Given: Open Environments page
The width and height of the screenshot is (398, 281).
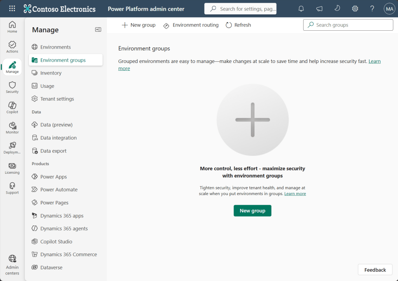Looking at the screenshot, I should coord(66,47).
